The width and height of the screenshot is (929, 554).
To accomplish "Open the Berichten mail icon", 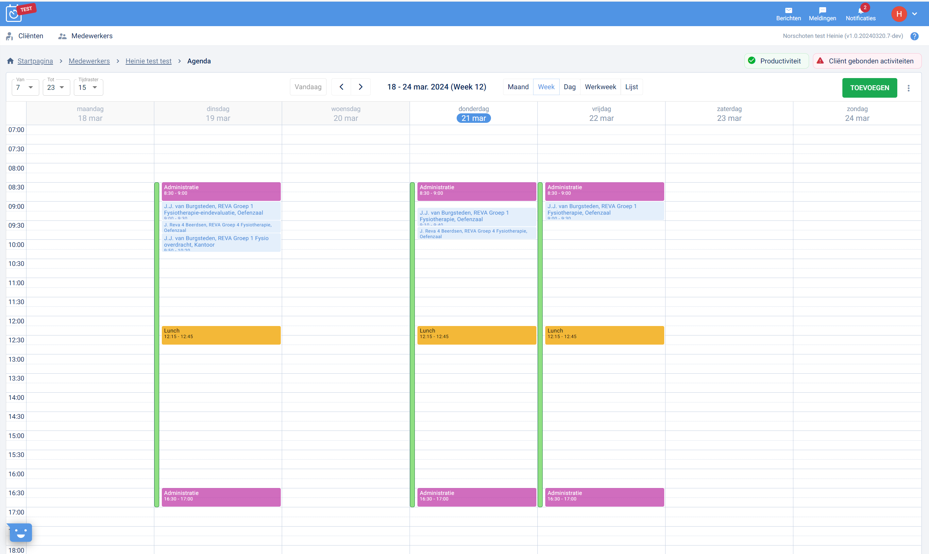I will (788, 10).
